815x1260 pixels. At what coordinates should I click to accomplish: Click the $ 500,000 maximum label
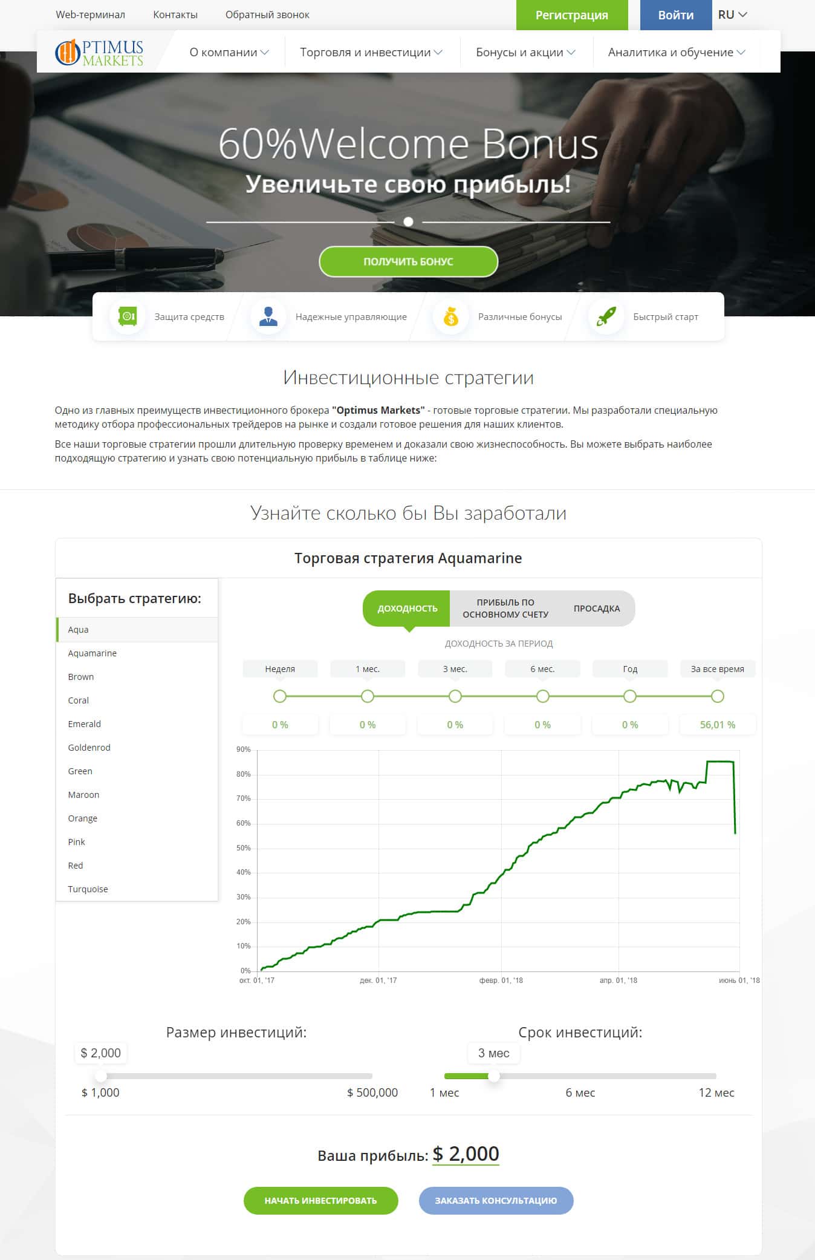coord(372,1092)
